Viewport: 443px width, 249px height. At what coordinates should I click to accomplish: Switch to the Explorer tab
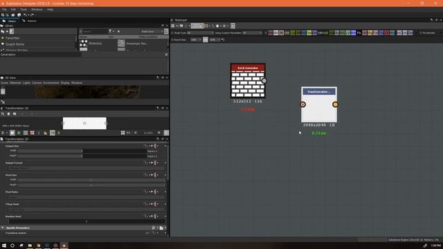(29, 21)
